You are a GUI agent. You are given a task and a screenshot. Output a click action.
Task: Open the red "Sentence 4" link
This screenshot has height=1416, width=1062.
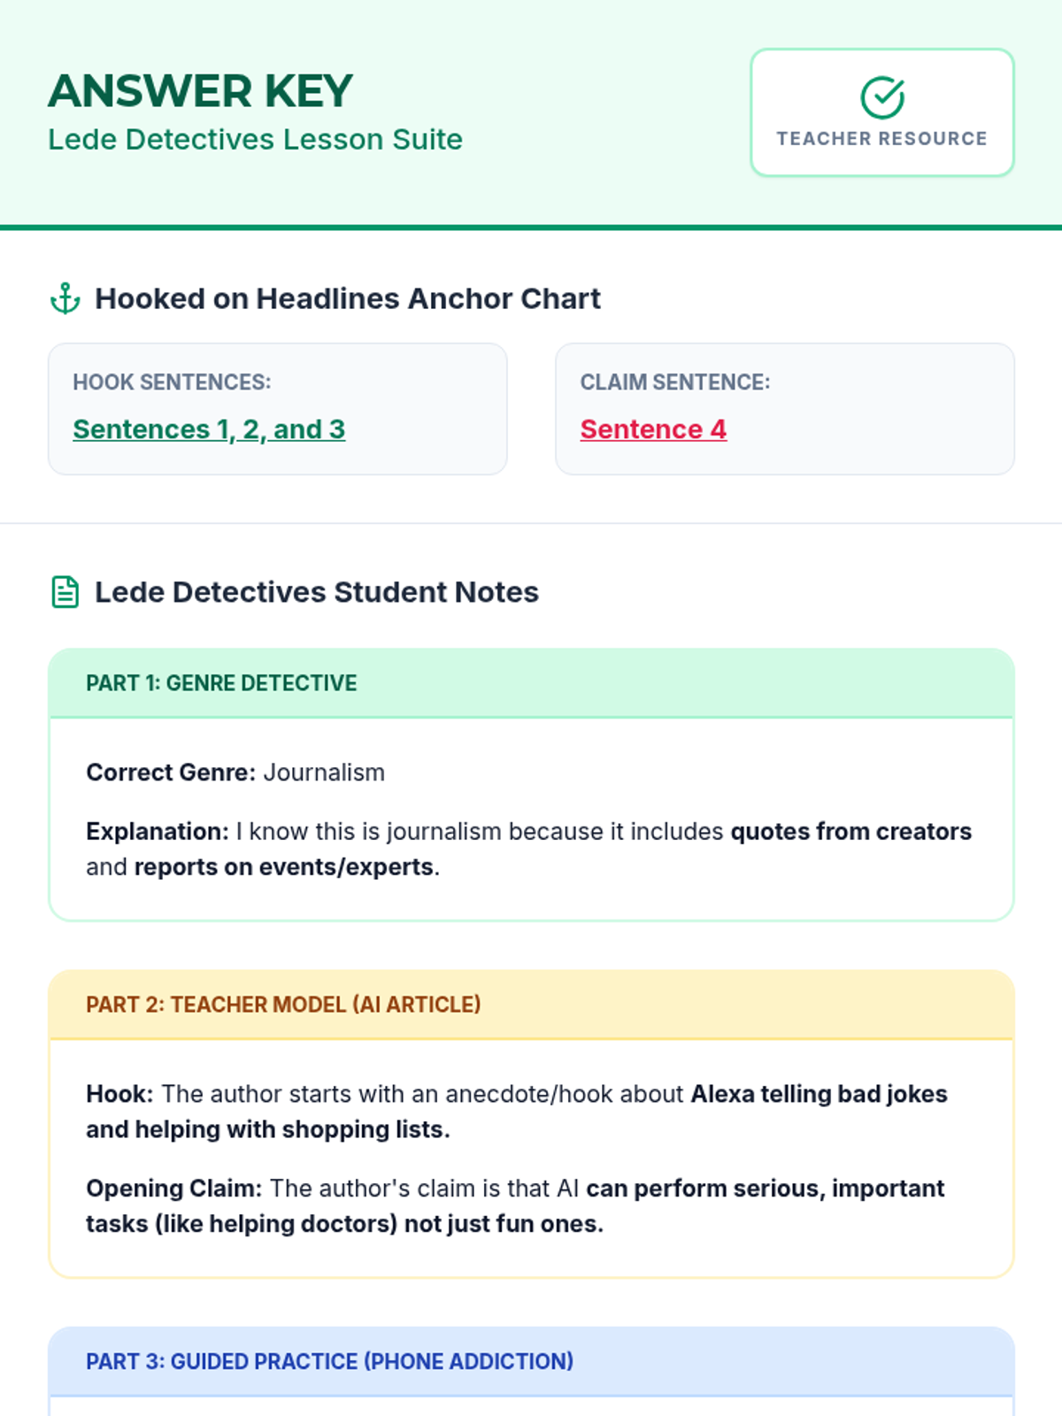pos(653,429)
